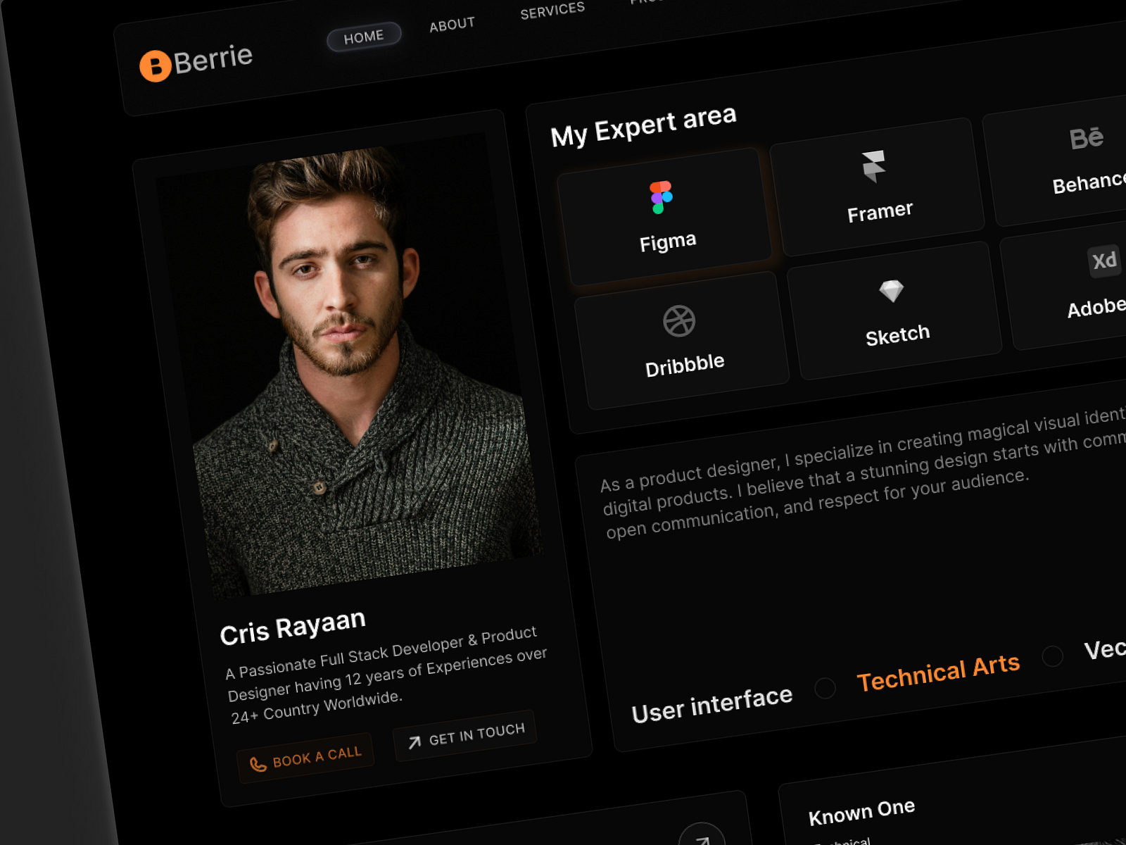Image resolution: width=1126 pixels, height=845 pixels.
Task: Select the Figma logo icon
Action: click(661, 197)
